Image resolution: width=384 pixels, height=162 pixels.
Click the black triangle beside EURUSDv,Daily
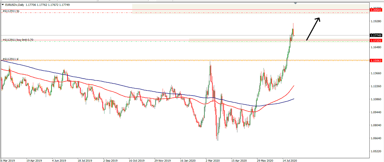pos(3,5)
